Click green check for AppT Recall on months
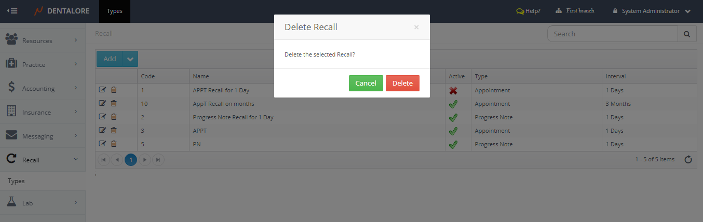The height and width of the screenshot is (222, 703). pos(453,104)
